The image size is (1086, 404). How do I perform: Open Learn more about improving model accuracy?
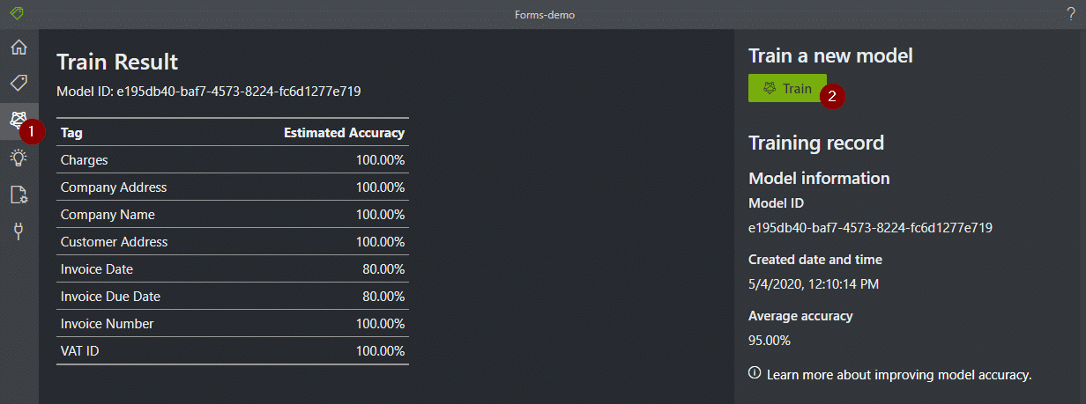[x=899, y=375]
